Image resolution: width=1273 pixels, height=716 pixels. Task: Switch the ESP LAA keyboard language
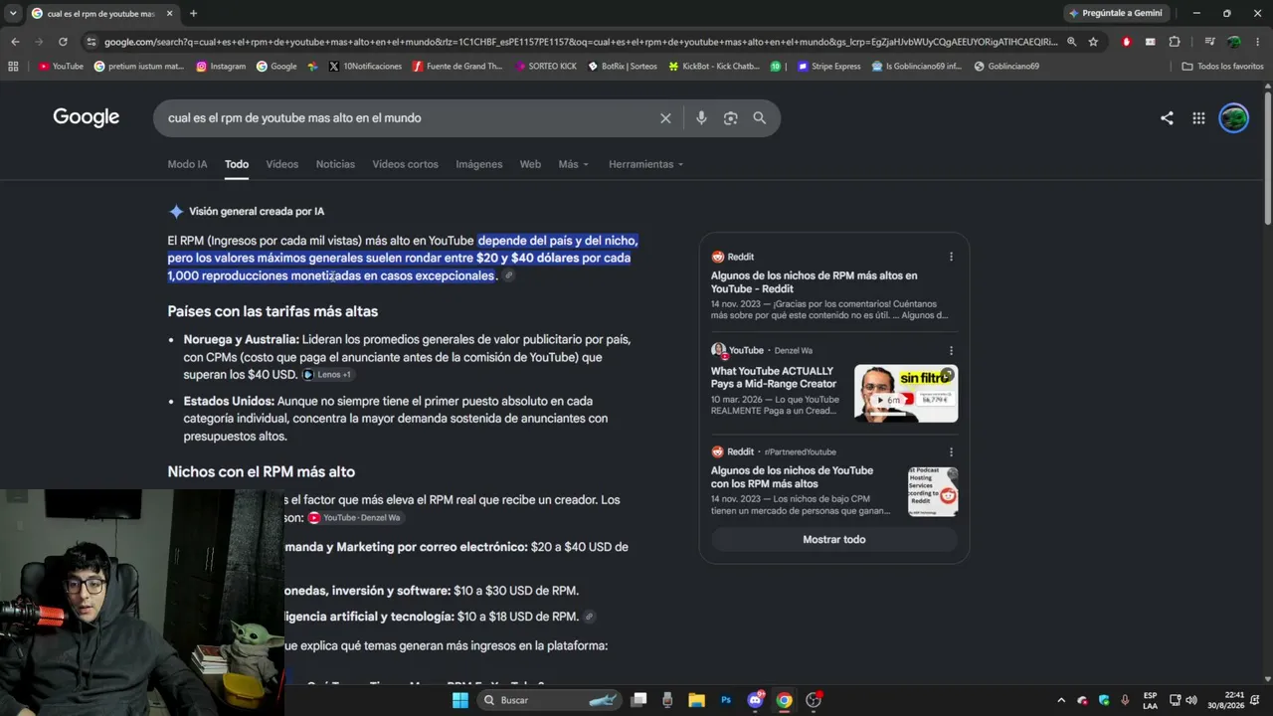pyautogui.click(x=1150, y=700)
